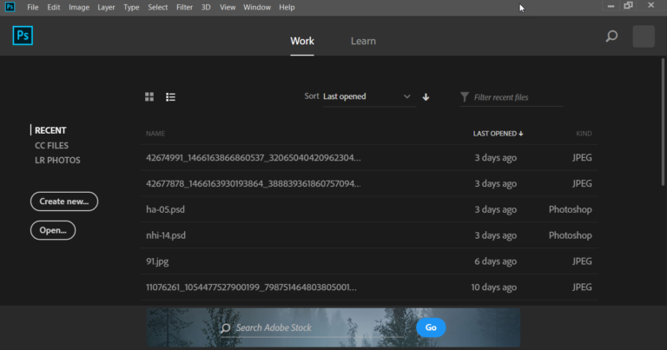Click the Ps icon in title bar

[10, 7]
